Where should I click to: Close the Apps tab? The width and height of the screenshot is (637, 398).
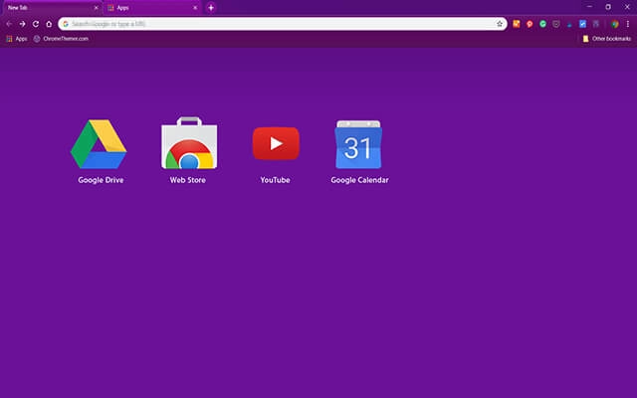[x=195, y=8]
